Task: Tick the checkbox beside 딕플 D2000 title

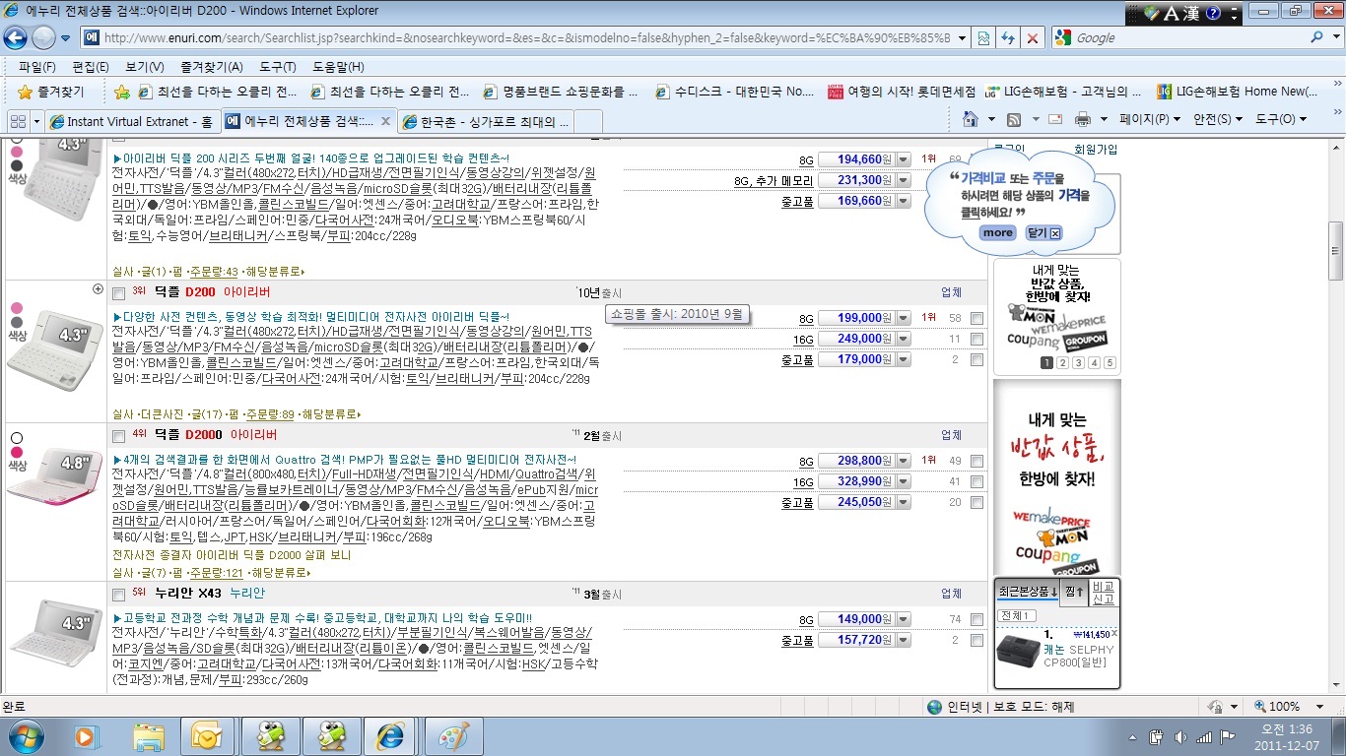Action: (x=119, y=436)
